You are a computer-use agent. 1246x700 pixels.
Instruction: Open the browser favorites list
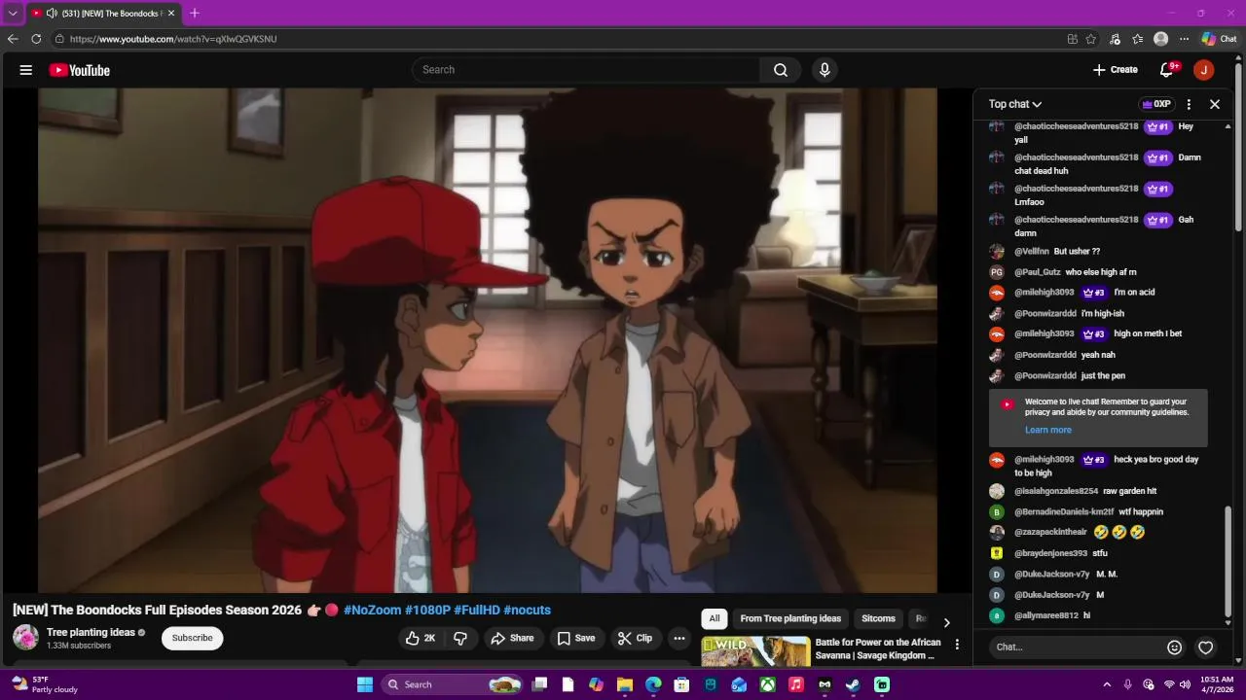point(1138,39)
